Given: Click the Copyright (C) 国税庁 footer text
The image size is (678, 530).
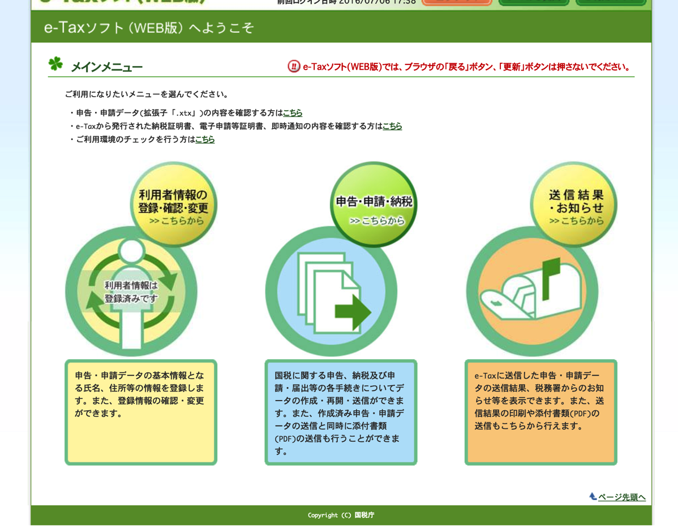Looking at the screenshot, I should (341, 515).
